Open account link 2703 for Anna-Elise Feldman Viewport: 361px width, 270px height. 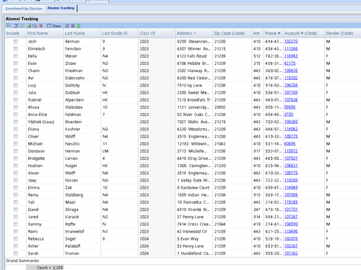pyautogui.click(x=289, y=114)
